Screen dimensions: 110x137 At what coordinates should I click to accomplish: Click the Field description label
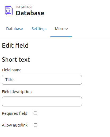click(x=17, y=92)
